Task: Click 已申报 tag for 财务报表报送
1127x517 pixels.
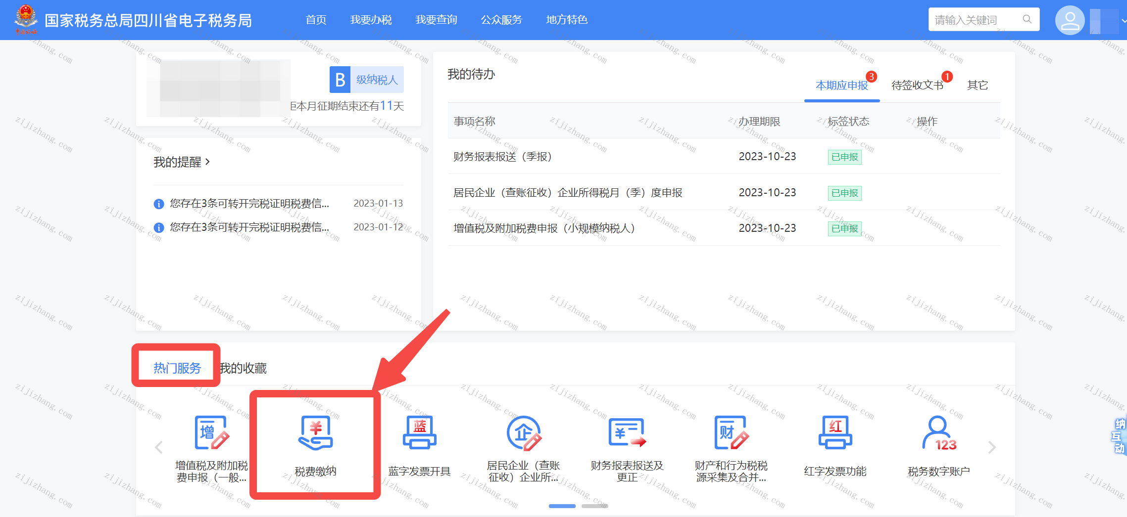Action: 844,157
